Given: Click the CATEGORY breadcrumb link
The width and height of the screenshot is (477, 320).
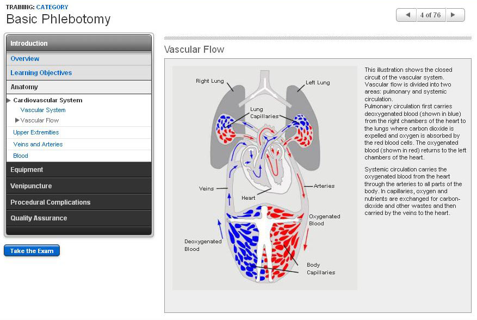Looking at the screenshot, I should pos(52,7).
